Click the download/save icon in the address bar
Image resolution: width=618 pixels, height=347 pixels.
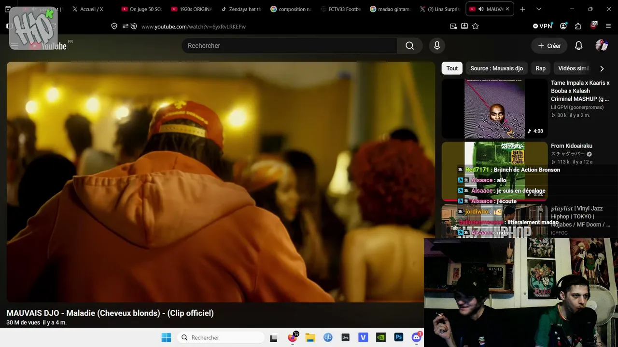pyautogui.click(x=464, y=26)
